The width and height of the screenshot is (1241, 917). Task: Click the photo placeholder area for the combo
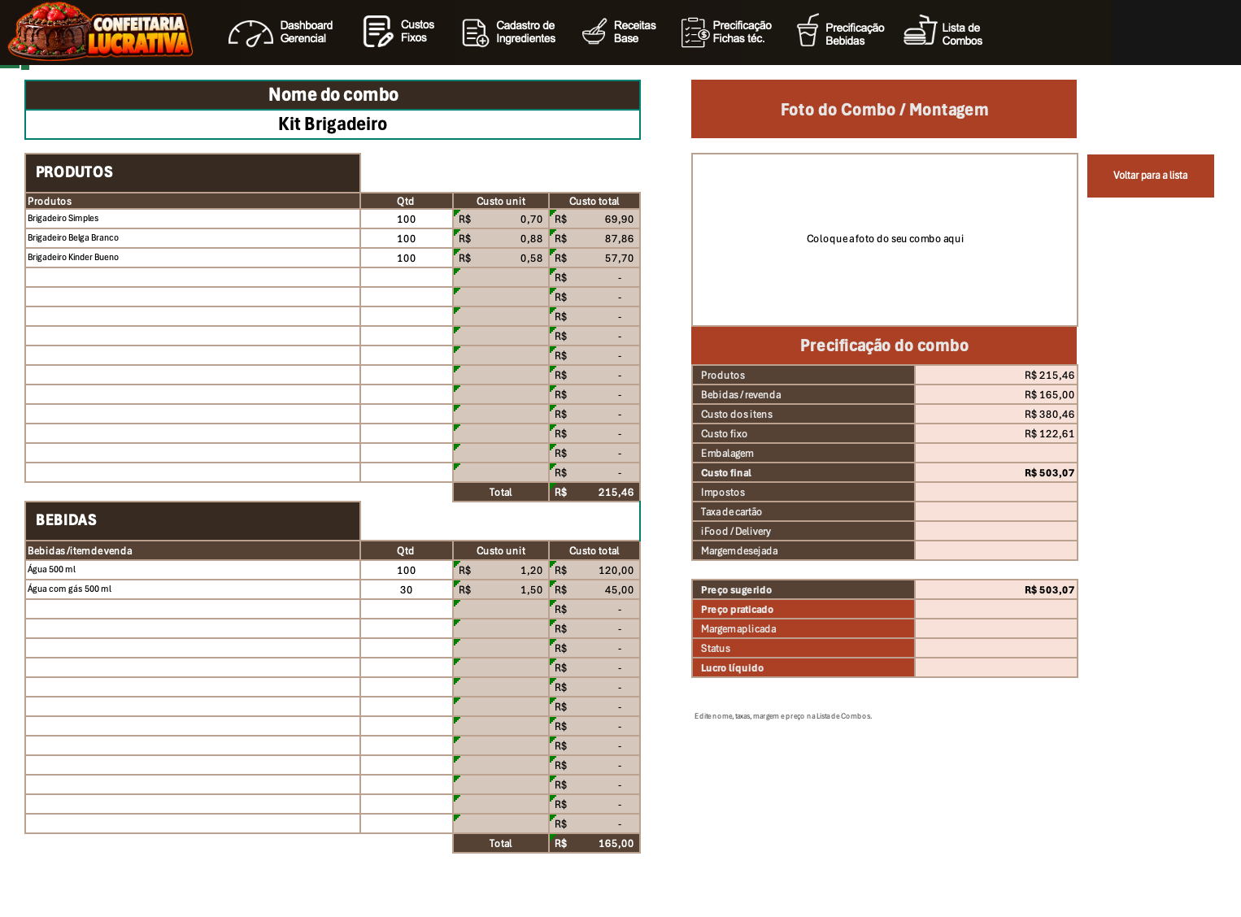coord(885,240)
